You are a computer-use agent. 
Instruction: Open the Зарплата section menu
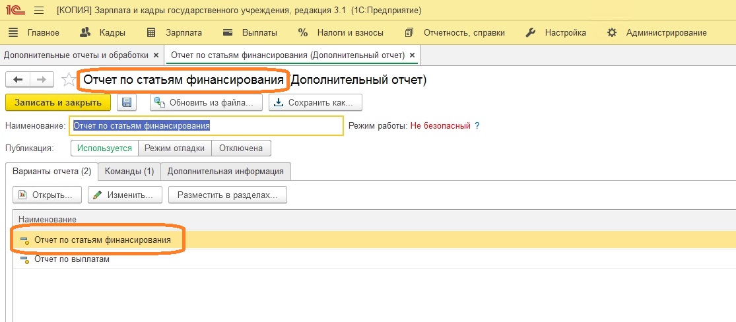click(x=174, y=33)
